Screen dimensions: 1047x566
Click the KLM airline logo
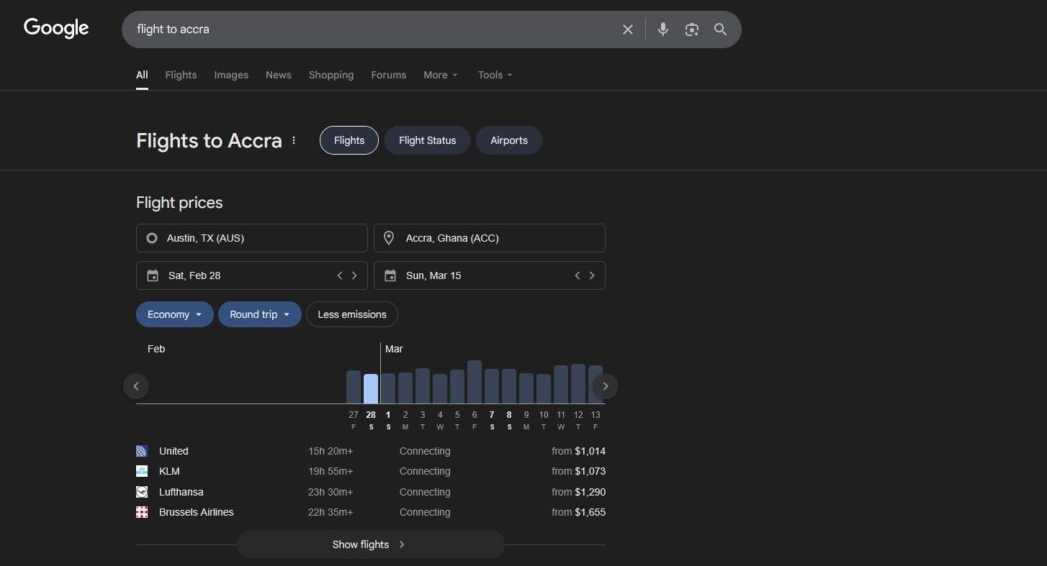pos(142,471)
